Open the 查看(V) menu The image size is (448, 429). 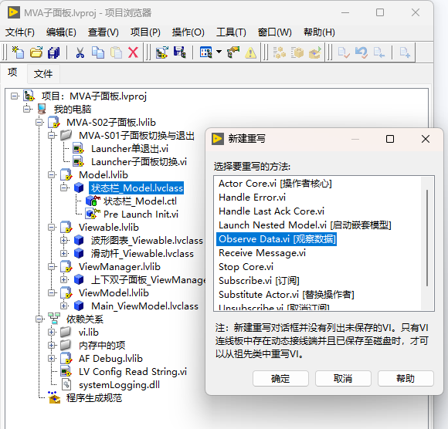click(104, 32)
